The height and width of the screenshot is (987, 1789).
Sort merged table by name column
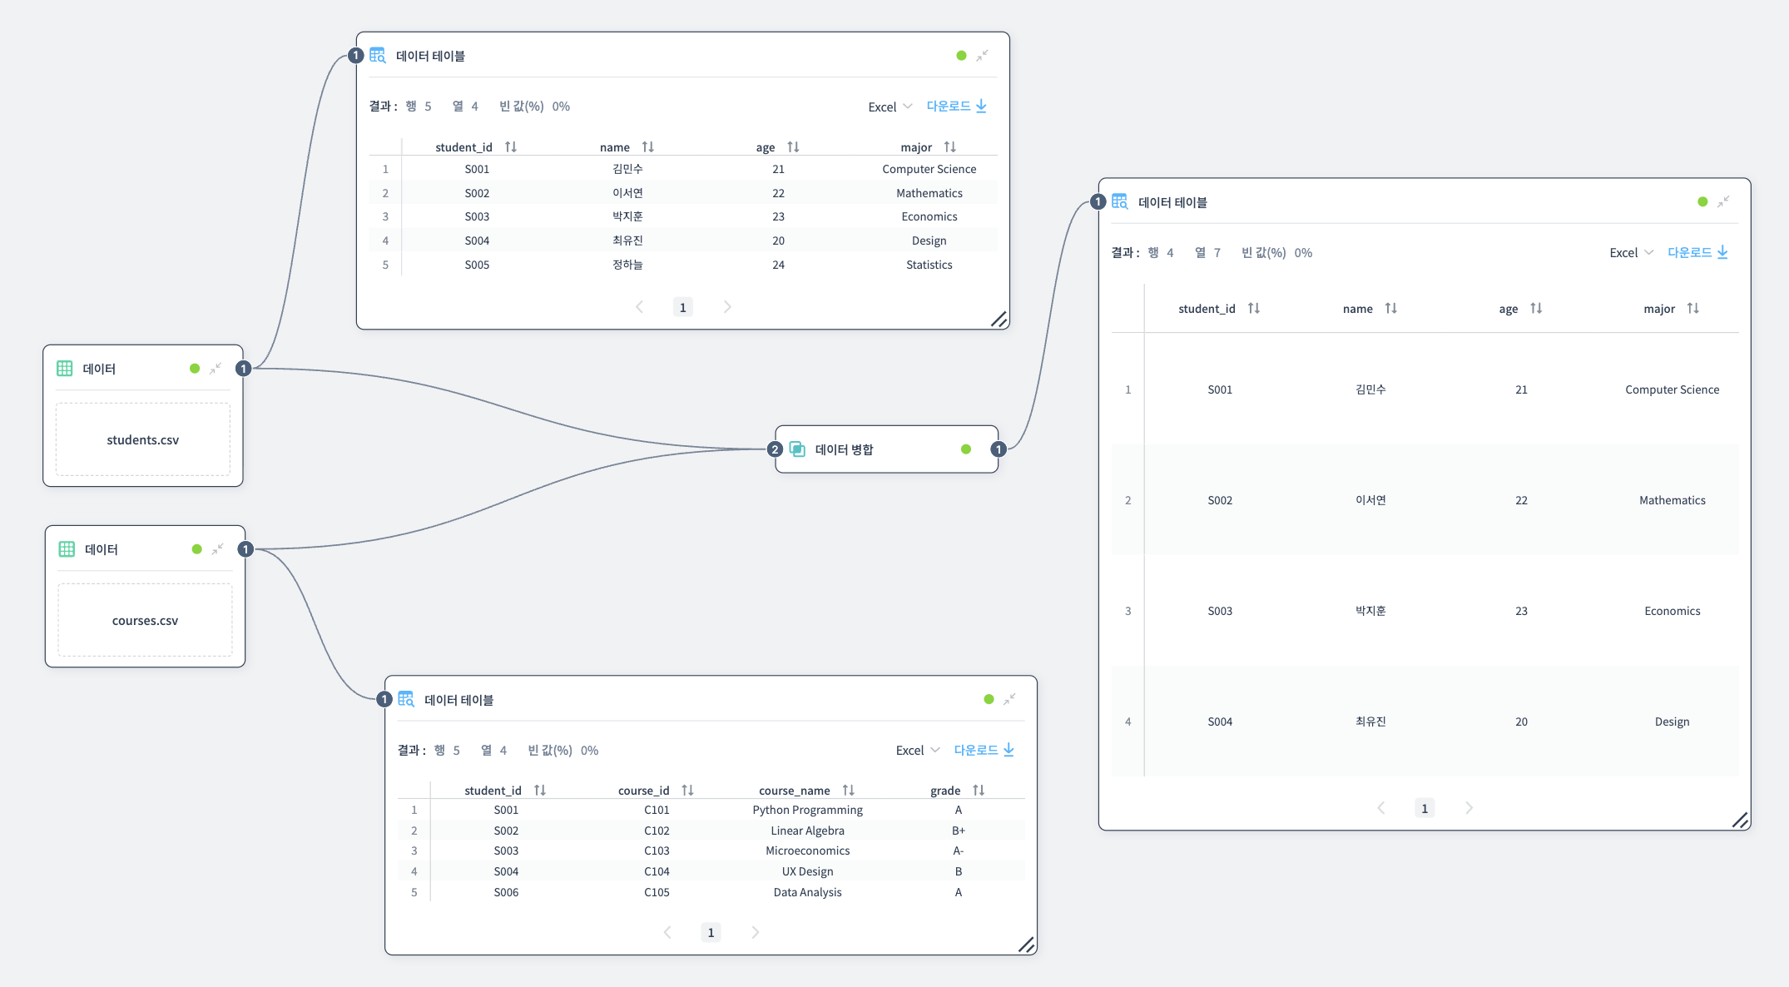[1390, 309]
